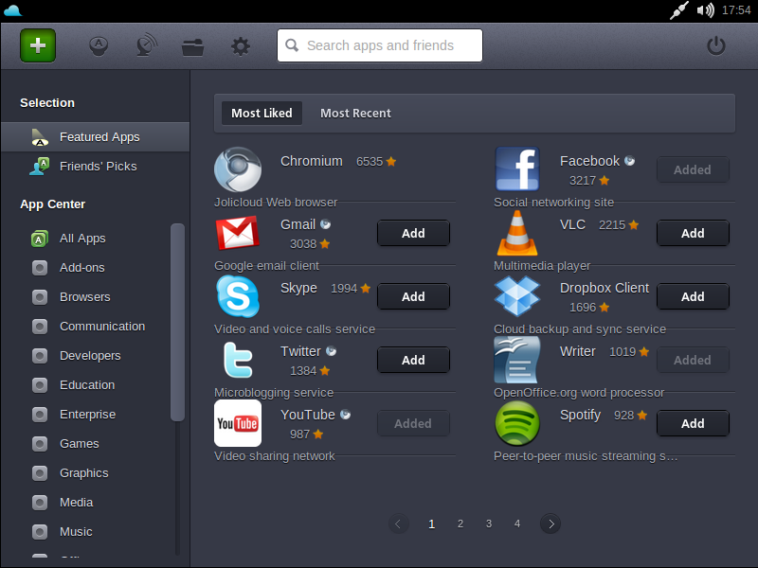758x568 pixels.
Task: Go to page 2 of apps
Action: 460,523
